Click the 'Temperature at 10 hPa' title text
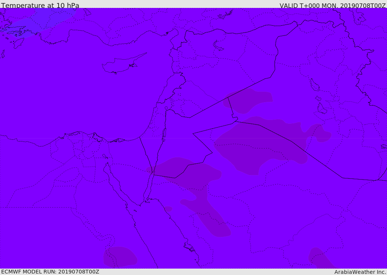 click(40, 5)
